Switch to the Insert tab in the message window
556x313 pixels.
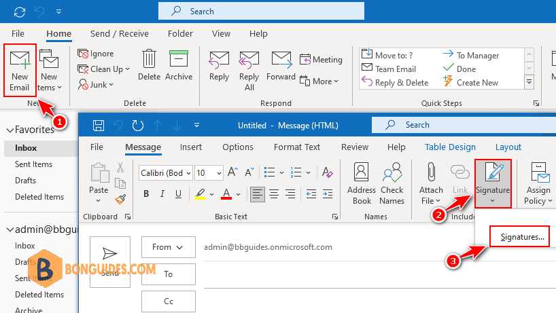[191, 147]
